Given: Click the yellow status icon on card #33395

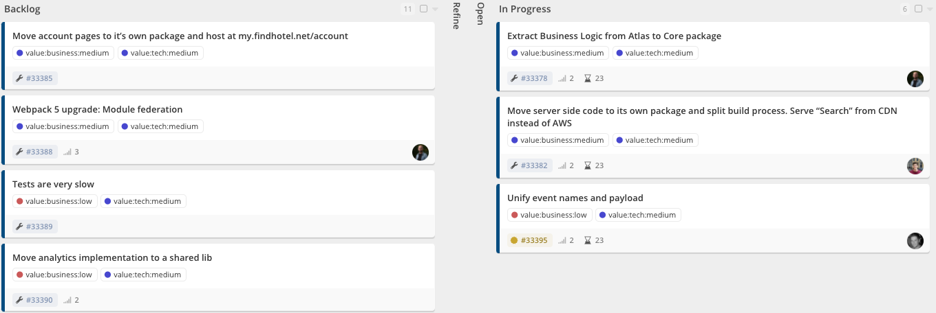Looking at the screenshot, I should (513, 240).
